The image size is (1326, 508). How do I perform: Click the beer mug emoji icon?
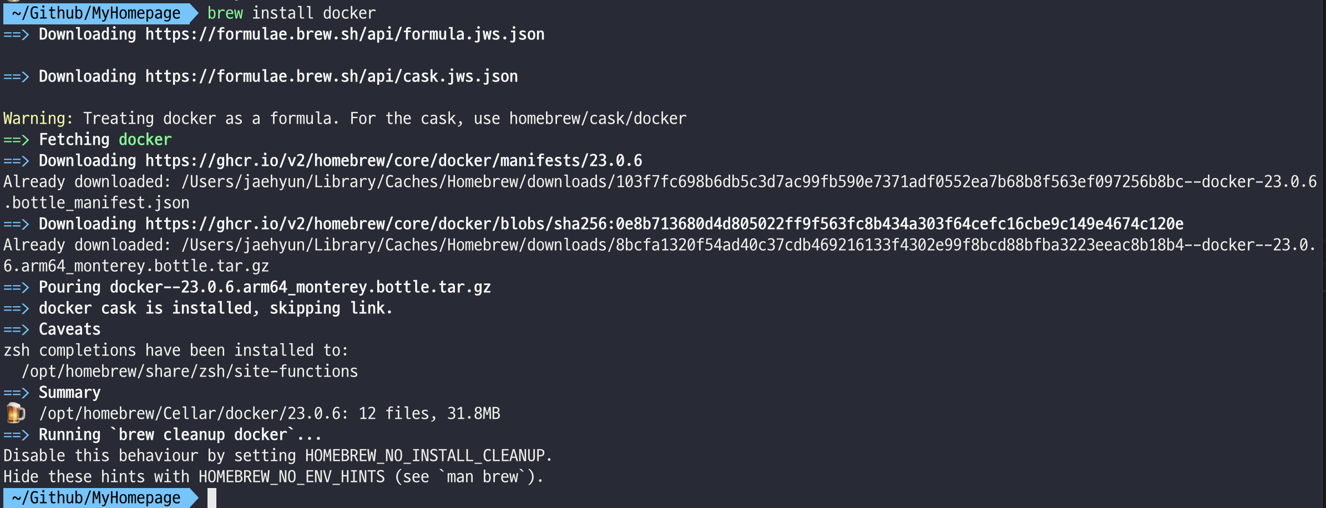click(16, 413)
